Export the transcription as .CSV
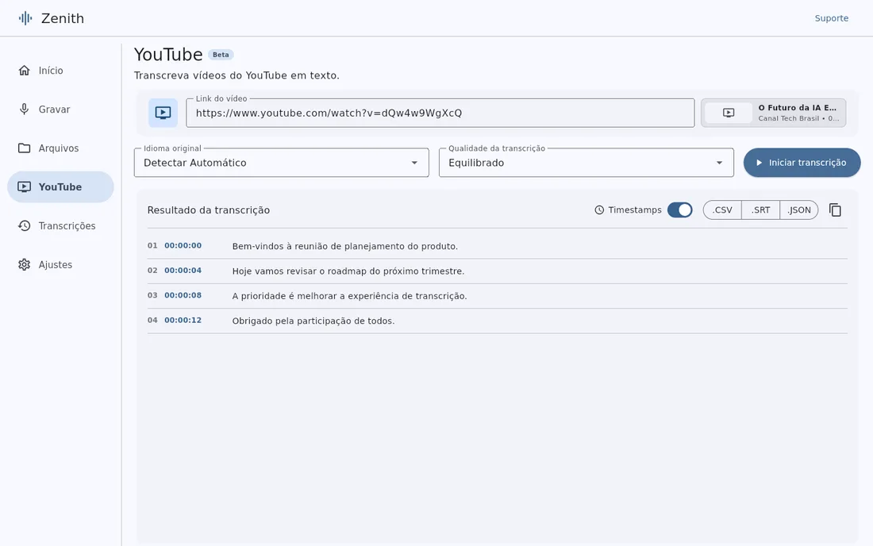Viewport: 873px width, 546px height. pos(722,210)
